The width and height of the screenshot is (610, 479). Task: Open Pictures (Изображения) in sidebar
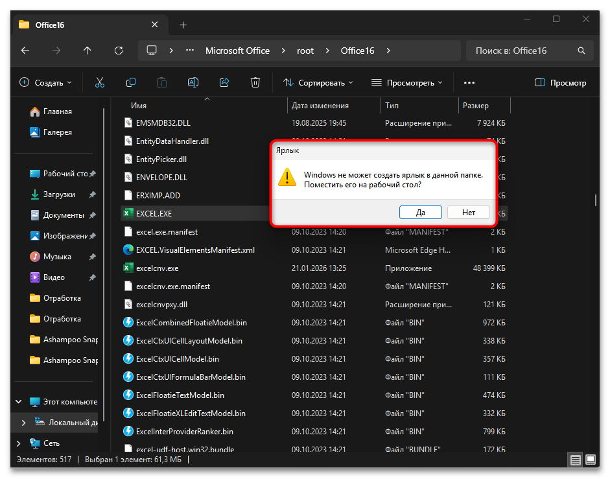[x=58, y=236]
